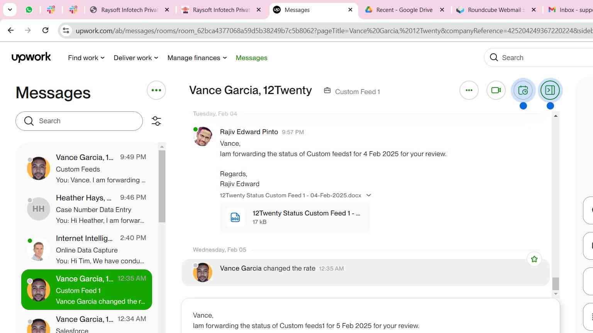Open the tab search dropdown arrow
Viewport: 593px width, 333px height.
point(10,10)
